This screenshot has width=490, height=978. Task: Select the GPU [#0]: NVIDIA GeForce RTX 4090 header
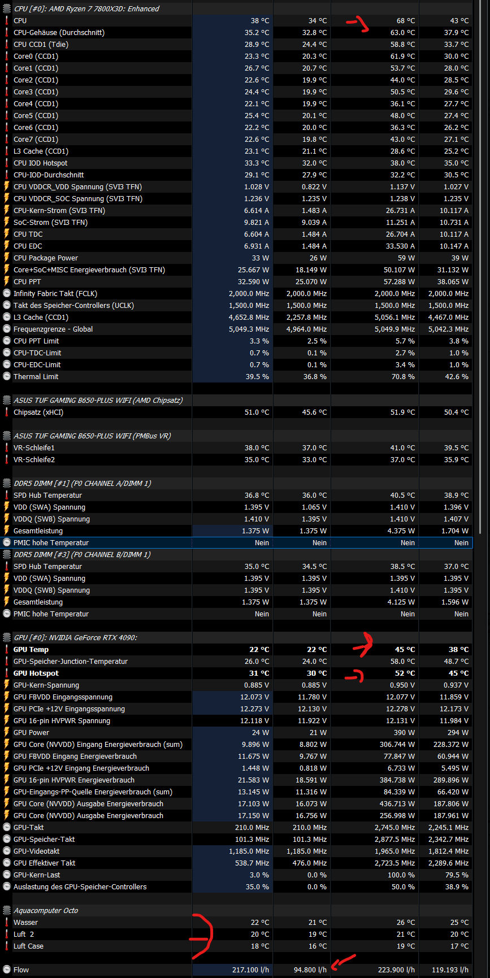[x=236, y=638]
